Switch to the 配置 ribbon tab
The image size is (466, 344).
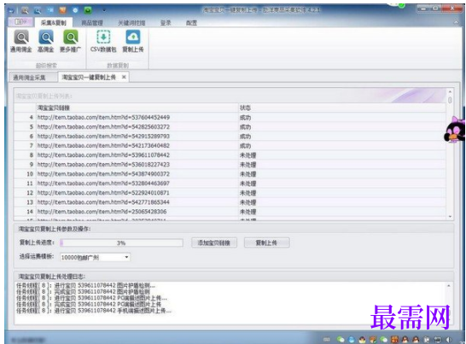coord(191,23)
